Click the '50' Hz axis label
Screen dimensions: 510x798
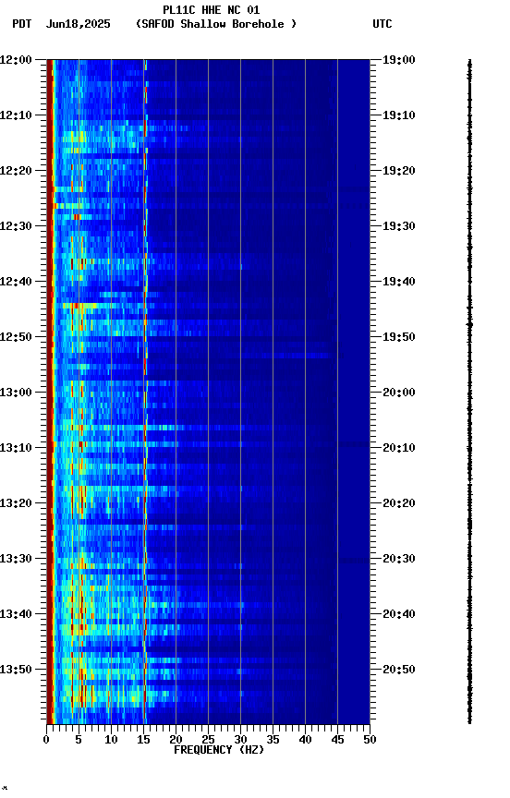tap(370, 740)
